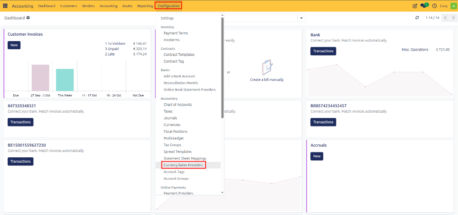458x215 pixels.
Task: Open the Dashboard menu
Action: (x=47, y=6)
